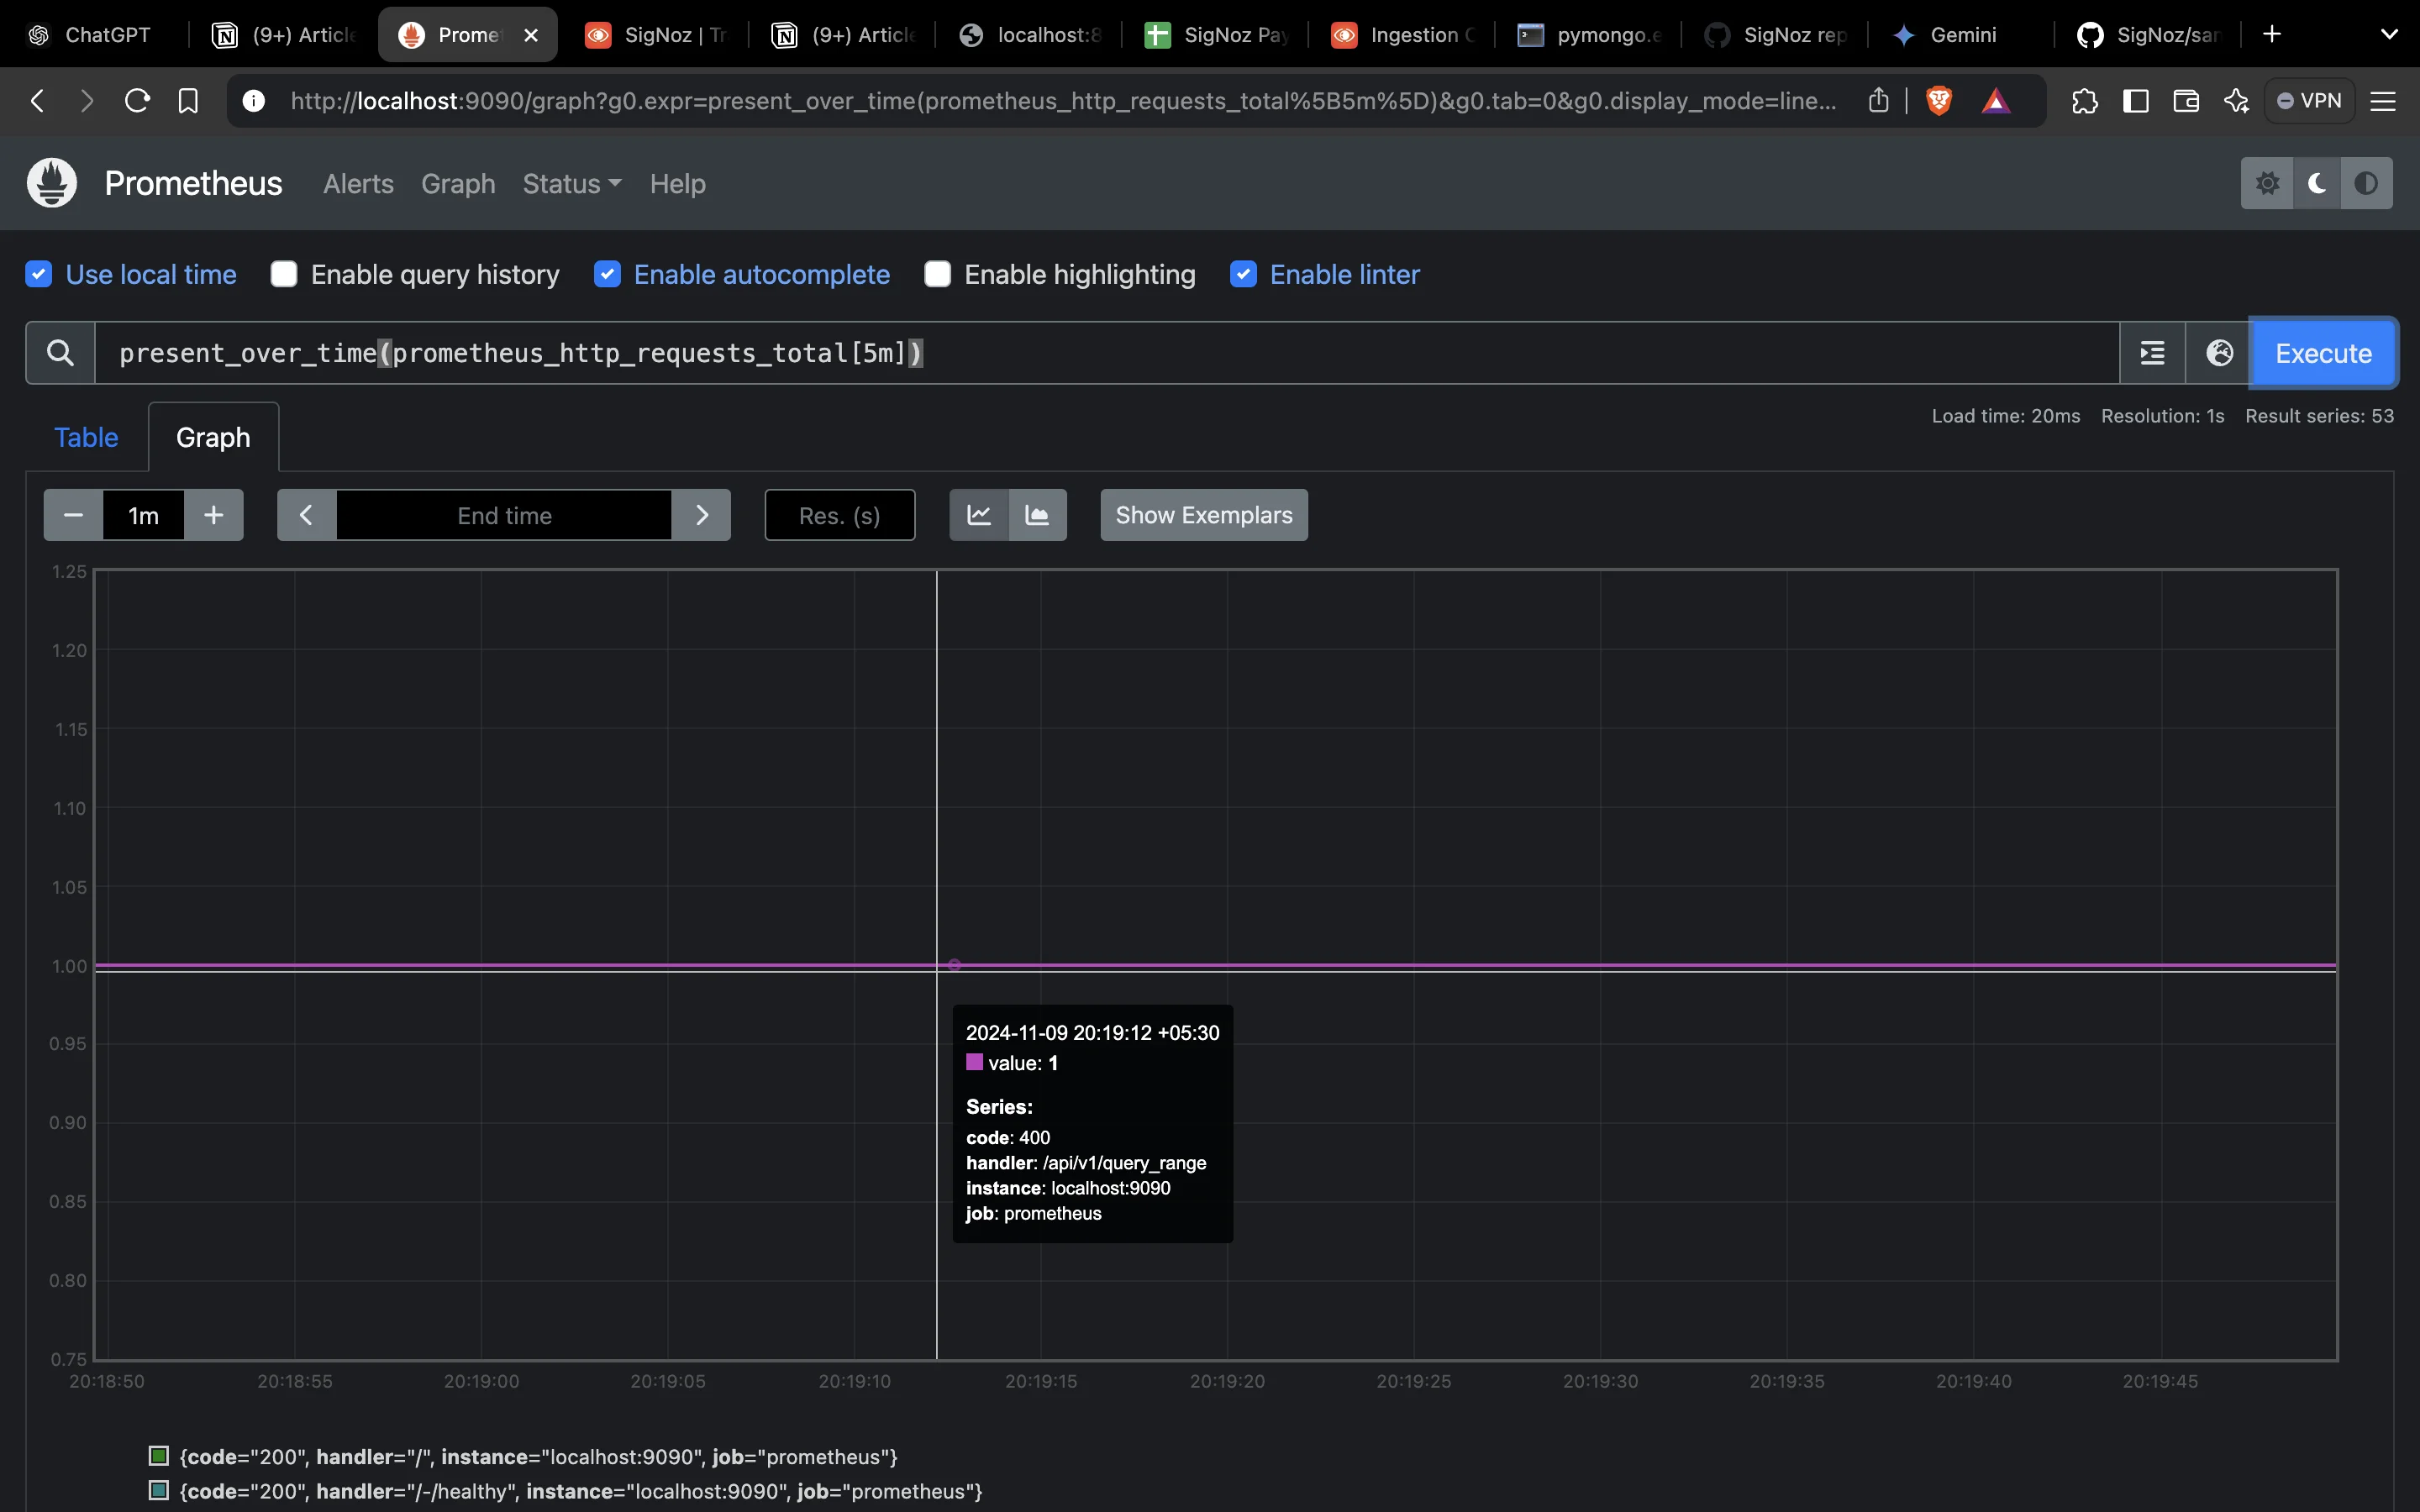Move the end time forward
The image size is (2420, 1512).
[701, 515]
